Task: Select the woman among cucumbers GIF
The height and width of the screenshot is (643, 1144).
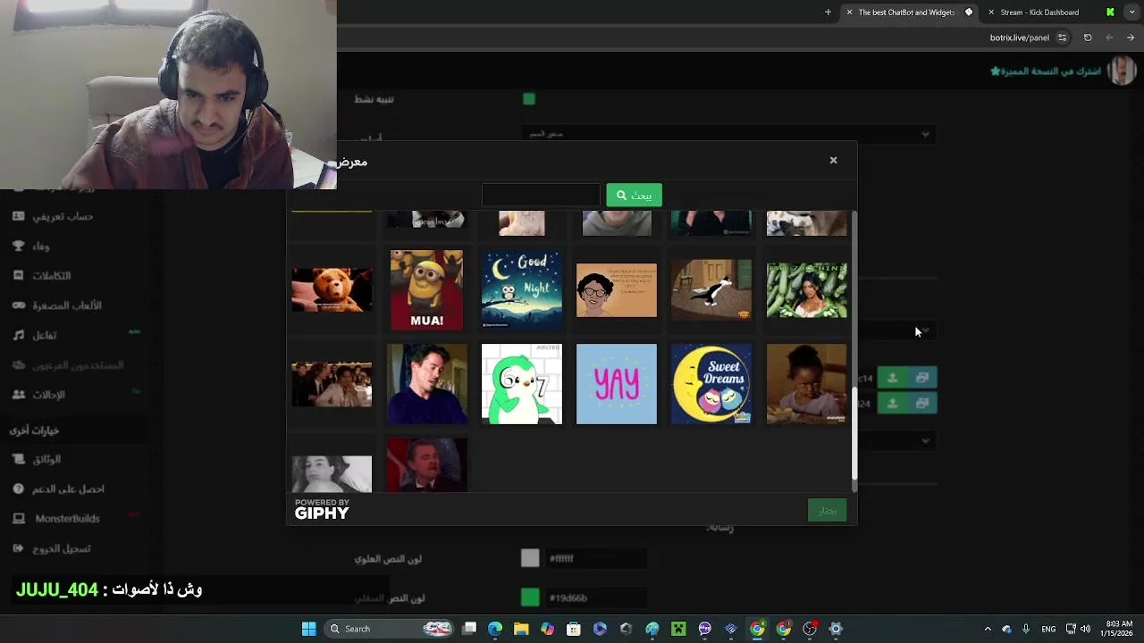Action: 806,290
